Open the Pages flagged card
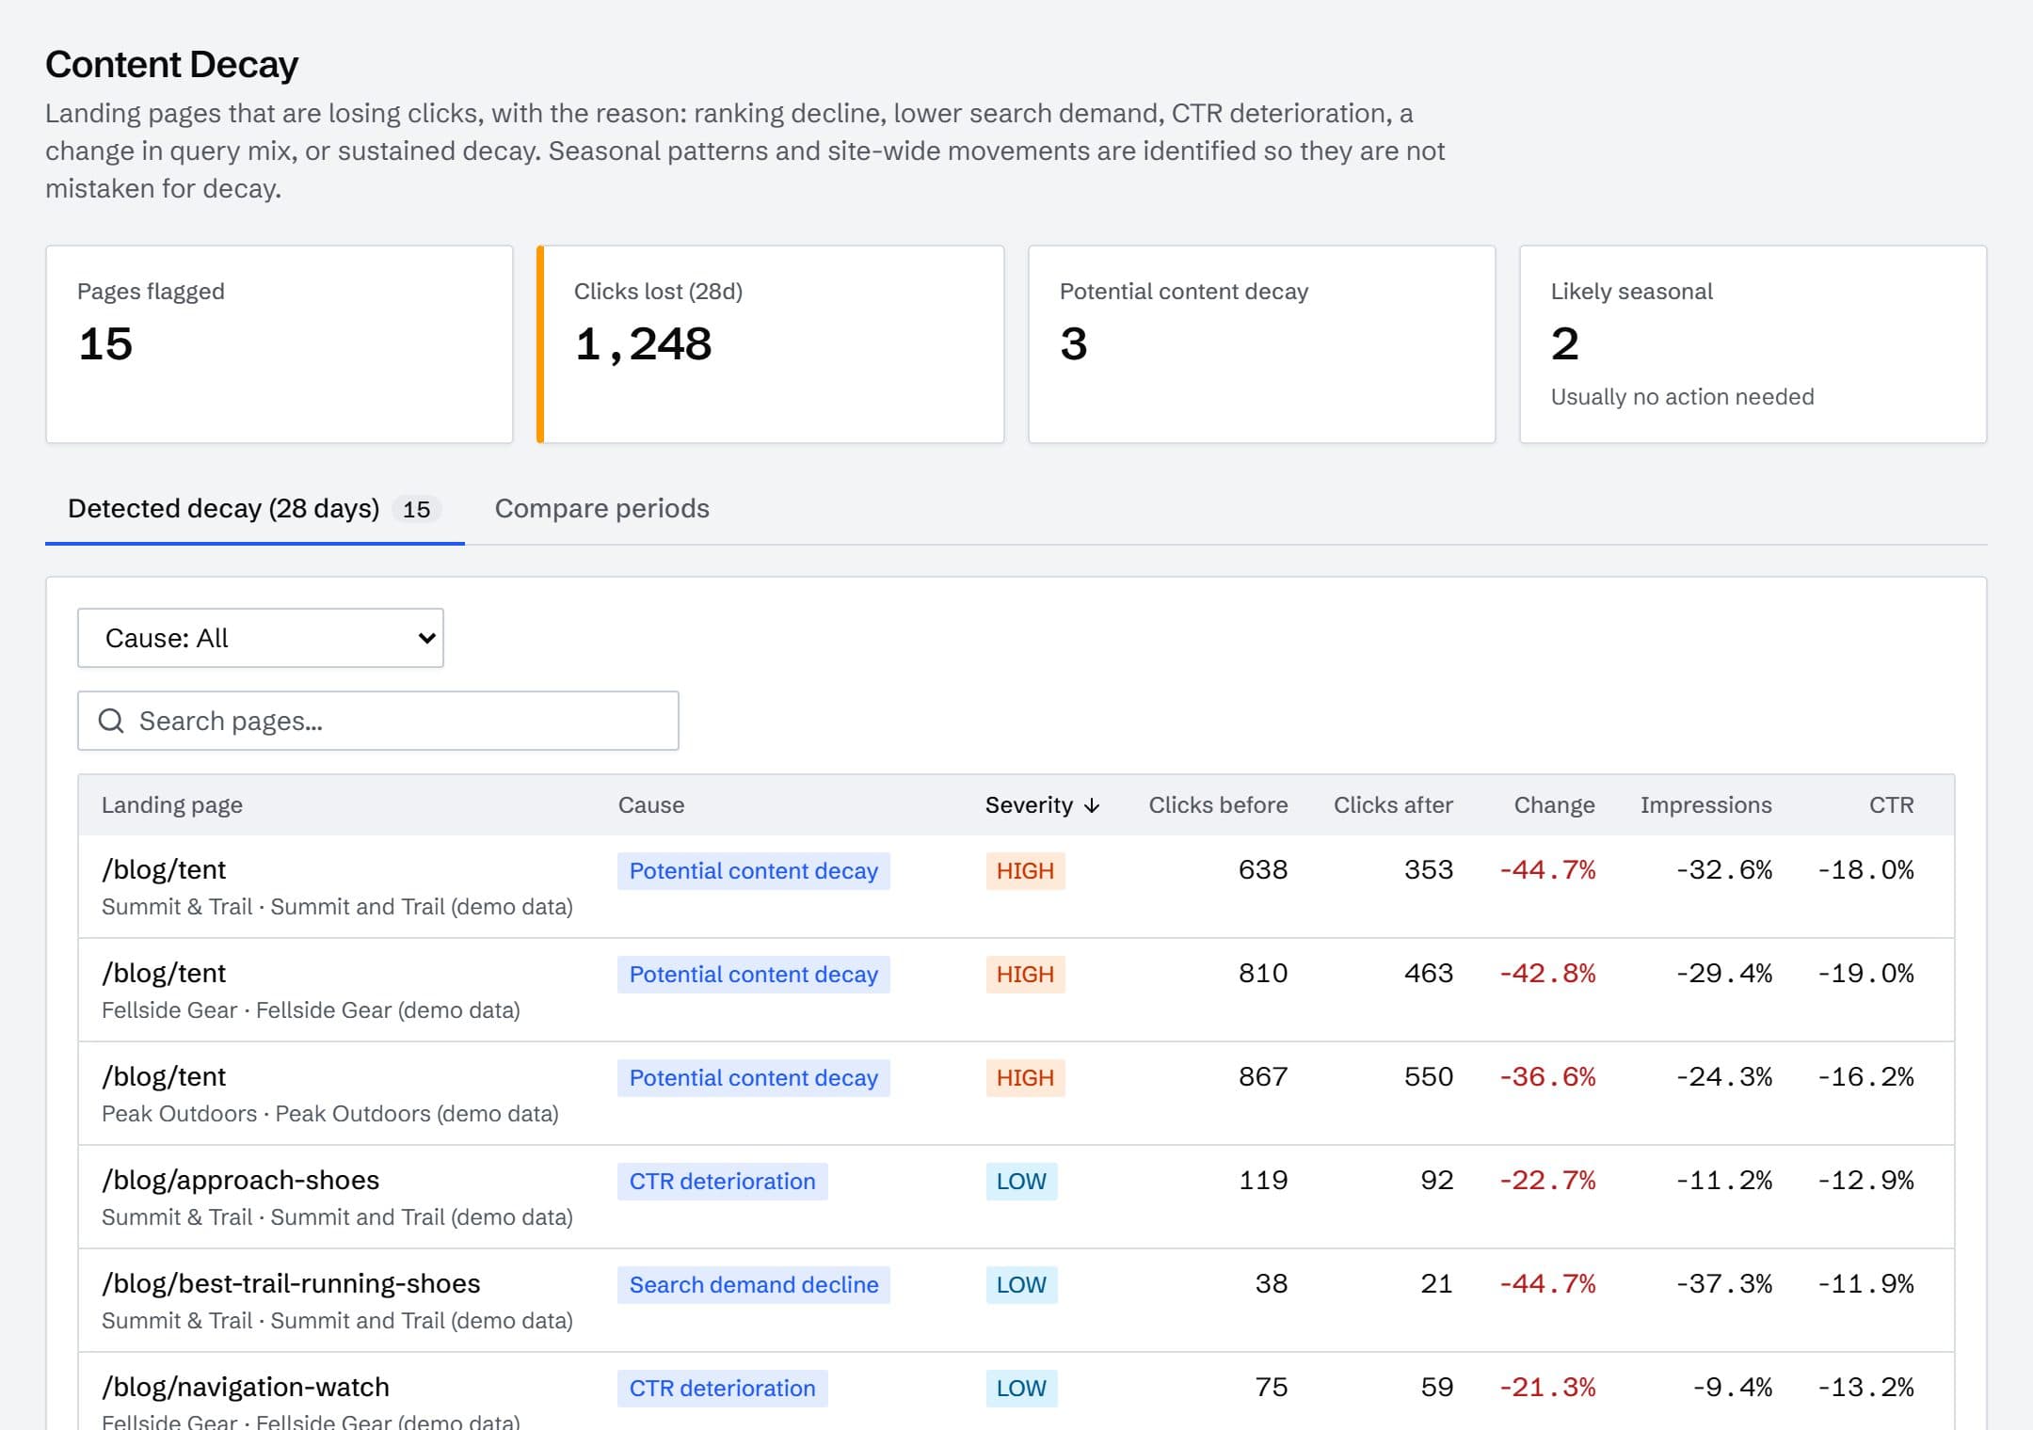Image resolution: width=2033 pixels, height=1430 pixels. click(280, 344)
